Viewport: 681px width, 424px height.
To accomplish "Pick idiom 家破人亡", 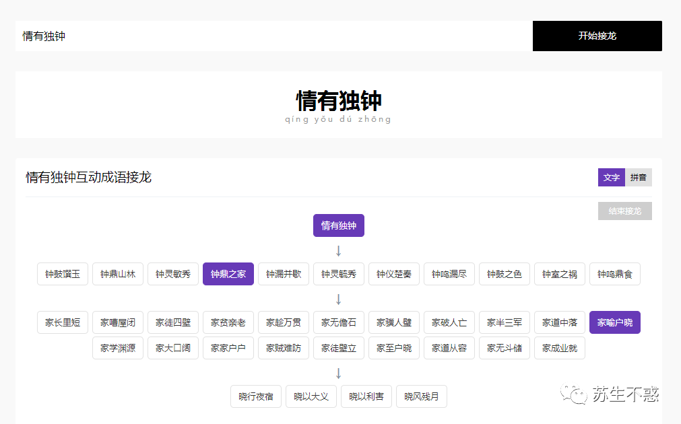I will click(449, 322).
